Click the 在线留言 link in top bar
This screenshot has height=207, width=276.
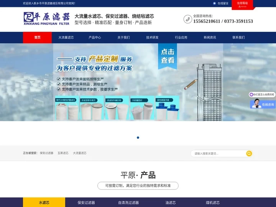click(223, 3)
